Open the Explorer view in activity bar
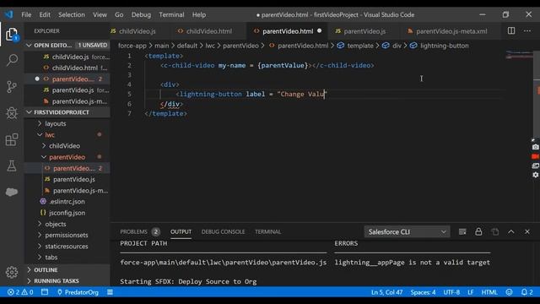Screen dimensions: 540x304 point(12,35)
